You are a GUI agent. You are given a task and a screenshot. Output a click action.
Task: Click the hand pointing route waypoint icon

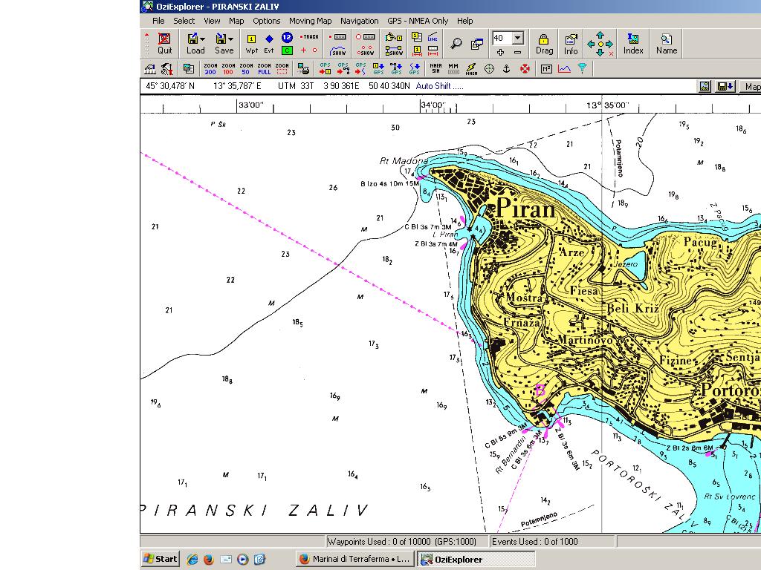tap(394, 37)
